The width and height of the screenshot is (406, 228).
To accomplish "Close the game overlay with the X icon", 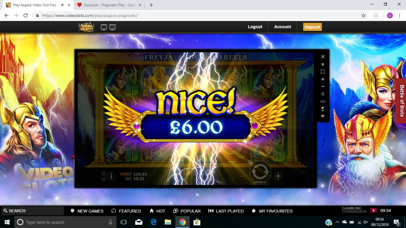I will point(323,57).
